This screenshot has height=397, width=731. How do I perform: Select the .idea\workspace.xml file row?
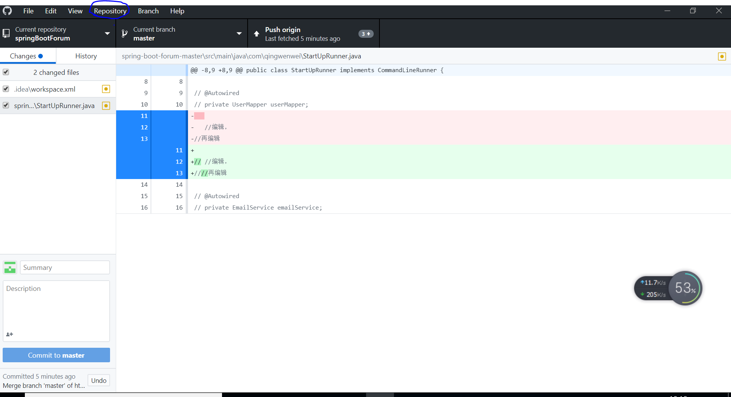coord(58,89)
